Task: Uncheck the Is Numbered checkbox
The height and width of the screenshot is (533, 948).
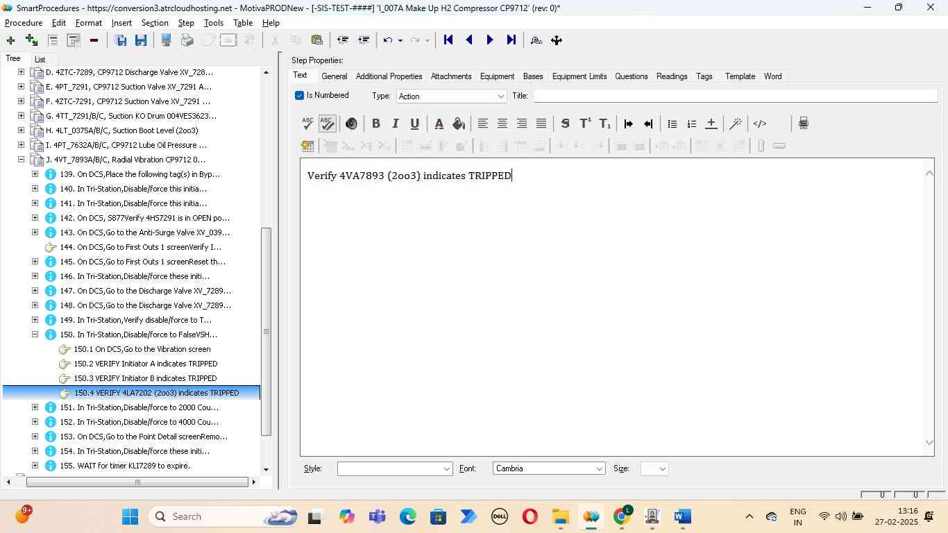Action: [300, 95]
